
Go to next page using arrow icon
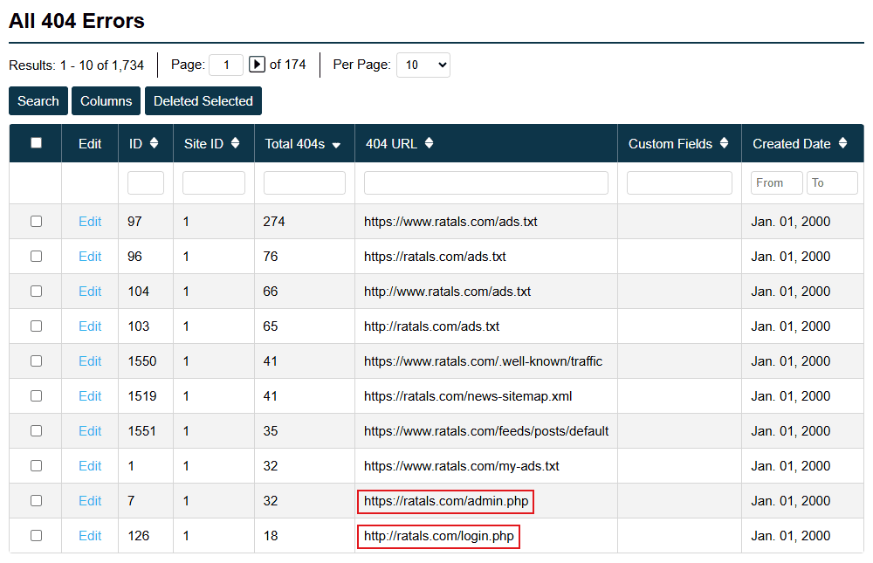[x=256, y=65]
